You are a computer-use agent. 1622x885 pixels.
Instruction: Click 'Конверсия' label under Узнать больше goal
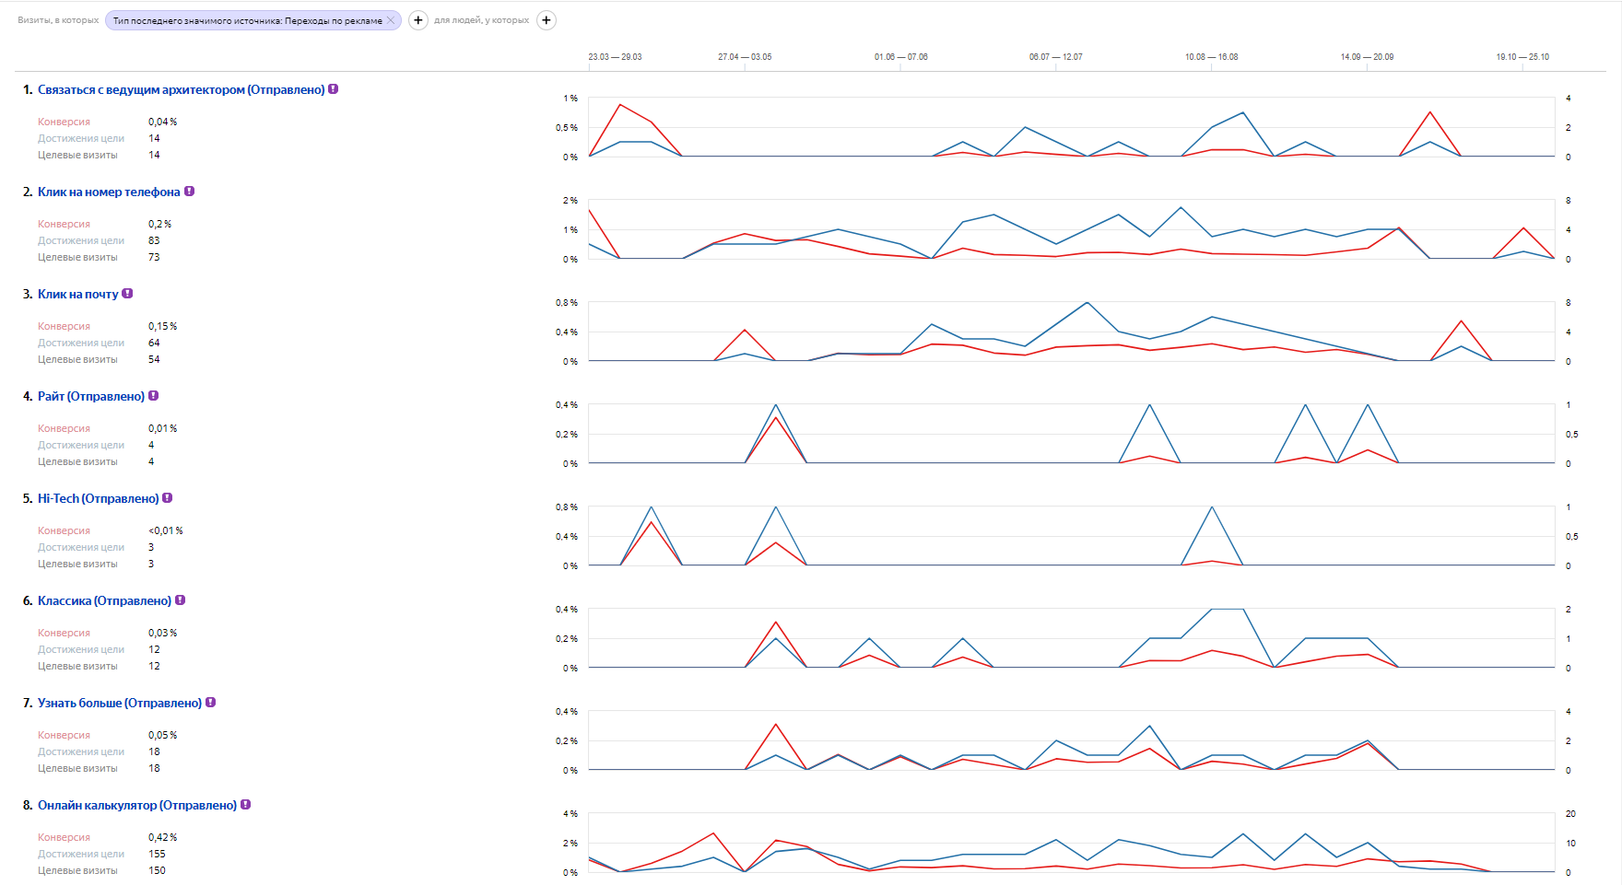click(64, 735)
